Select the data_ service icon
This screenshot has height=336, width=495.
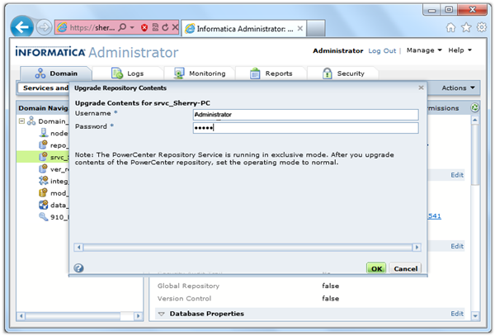click(x=43, y=205)
